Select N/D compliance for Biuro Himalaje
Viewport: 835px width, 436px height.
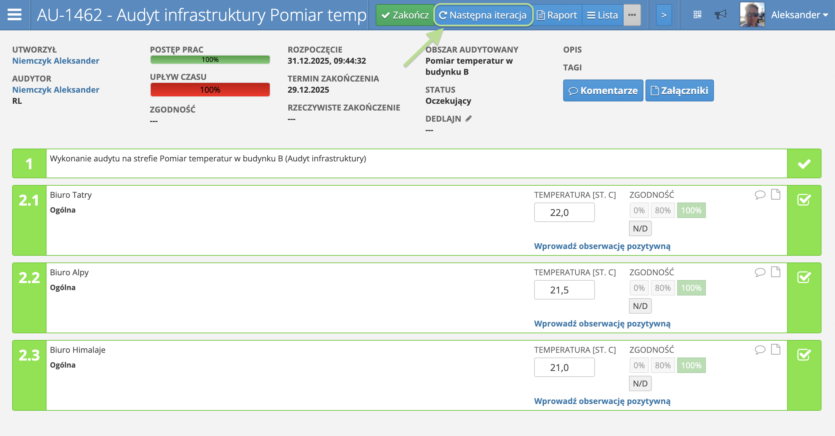(640, 383)
